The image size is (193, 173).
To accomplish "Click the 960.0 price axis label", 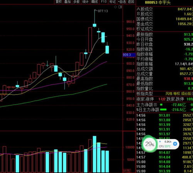I will click(130, 22).
